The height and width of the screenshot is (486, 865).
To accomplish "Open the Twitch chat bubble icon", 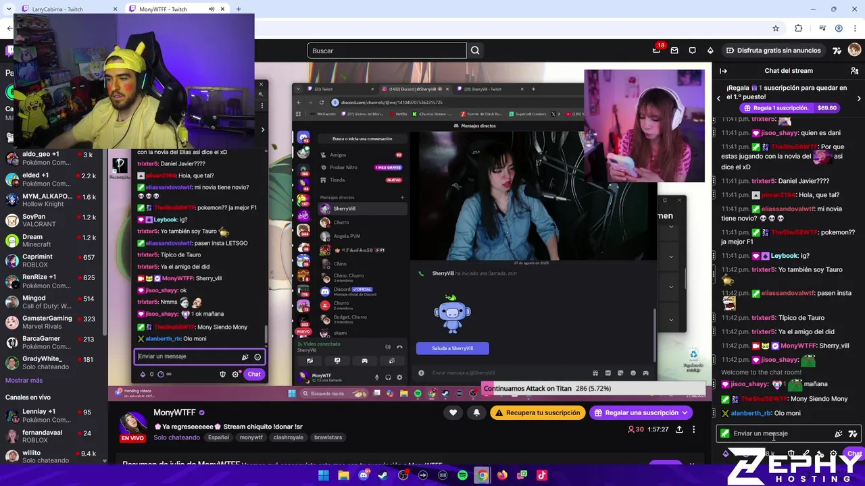I will coord(692,50).
